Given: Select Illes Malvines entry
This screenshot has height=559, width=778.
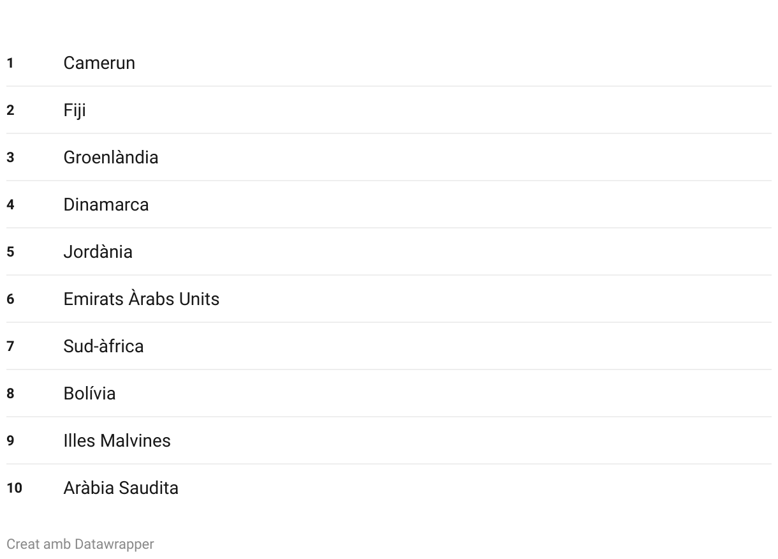Looking at the screenshot, I should 117,441.
